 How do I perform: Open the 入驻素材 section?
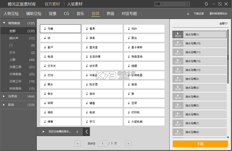coord(75,4)
